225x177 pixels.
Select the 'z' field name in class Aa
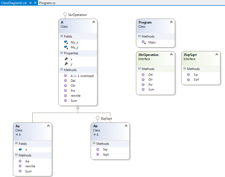[26, 149]
